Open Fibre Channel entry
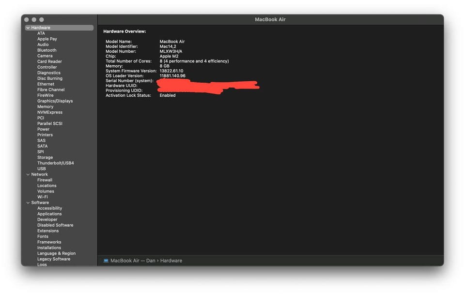The width and height of the screenshot is (465, 294). pos(51,89)
